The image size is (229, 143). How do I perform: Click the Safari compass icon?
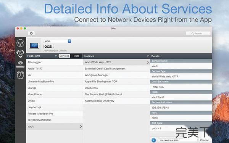(x=154, y=140)
